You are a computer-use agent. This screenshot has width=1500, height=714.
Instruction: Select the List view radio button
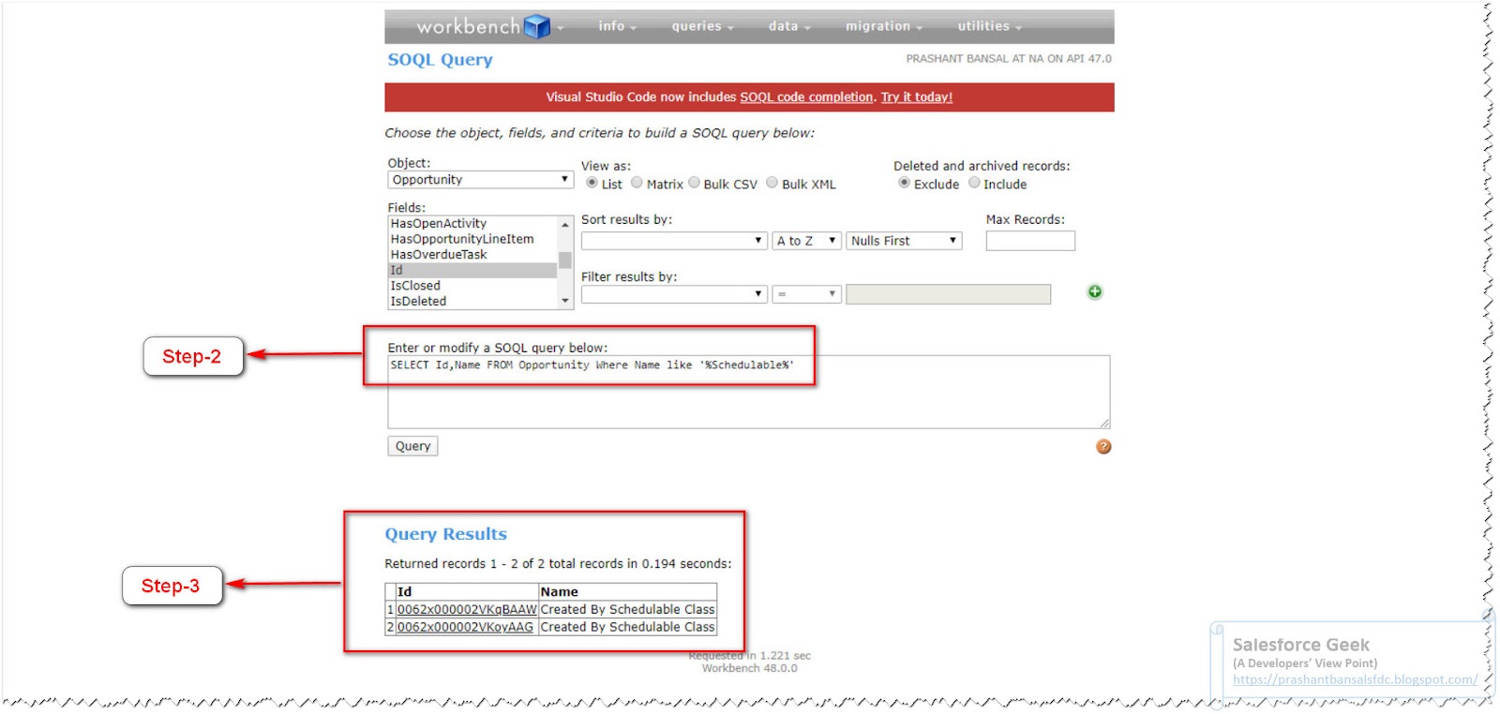pyautogui.click(x=592, y=183)
